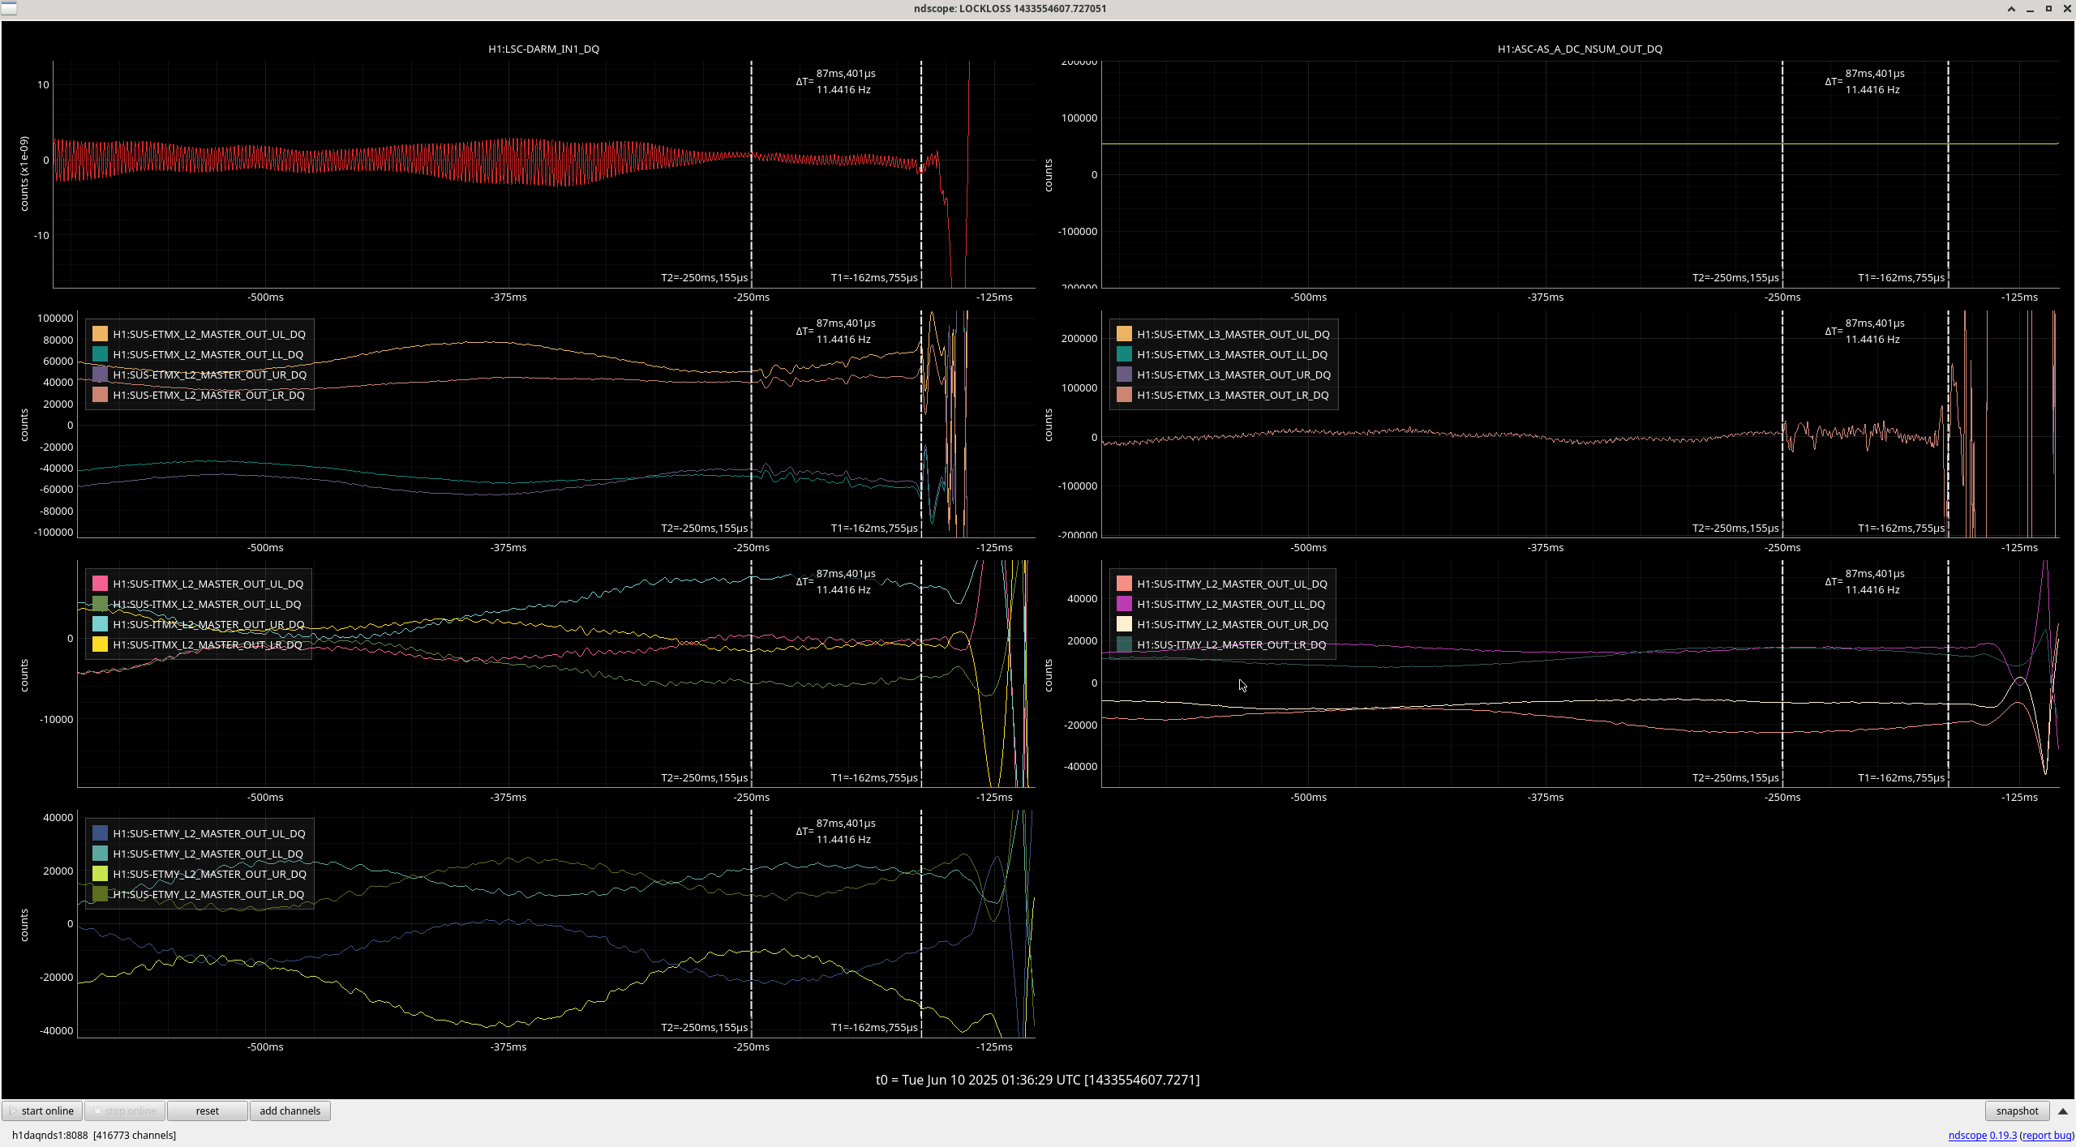
Task: Click T1=-162ms,755µs label in ITMX_L2 plot
Action: pyautogui.click(x=874, y=777)
